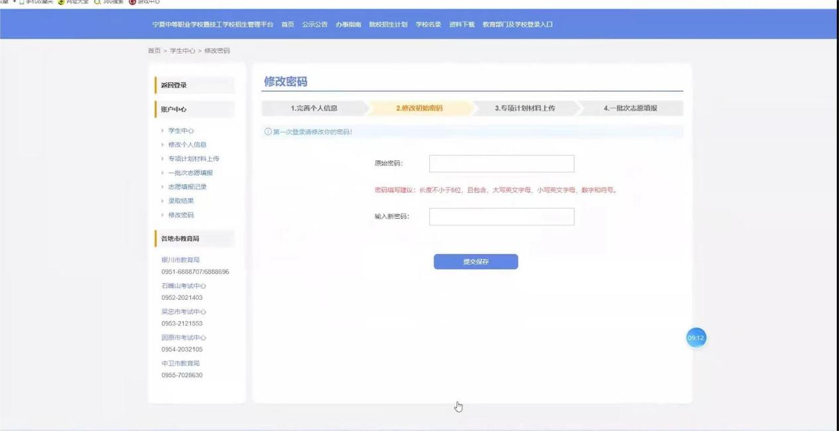Click phone number 0952-2021403
This screenshot has width=839, height=431.
[x=182, y=298]
